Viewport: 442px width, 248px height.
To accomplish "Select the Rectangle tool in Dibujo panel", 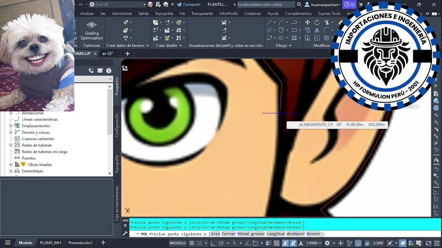I will pos(294,30).
